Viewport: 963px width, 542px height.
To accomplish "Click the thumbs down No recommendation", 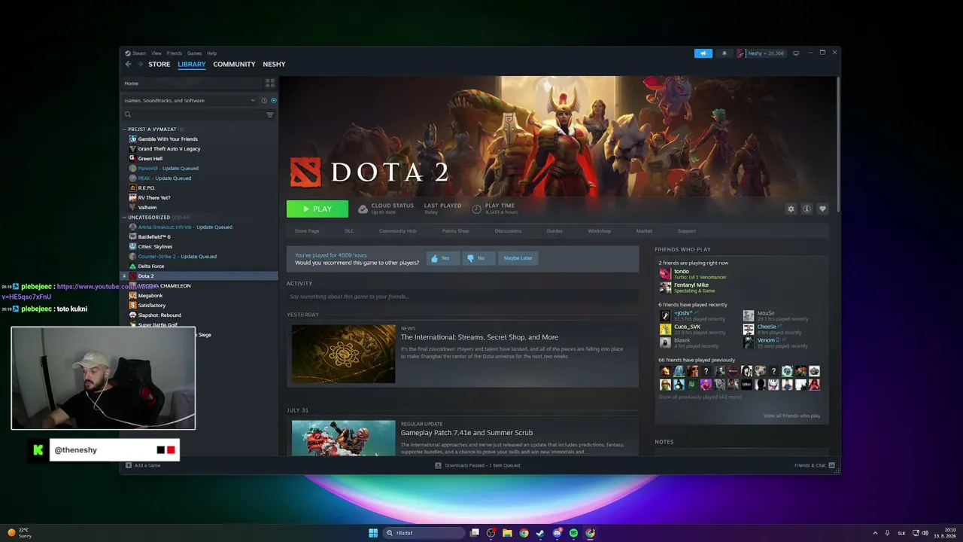I will tap(478, 258).
